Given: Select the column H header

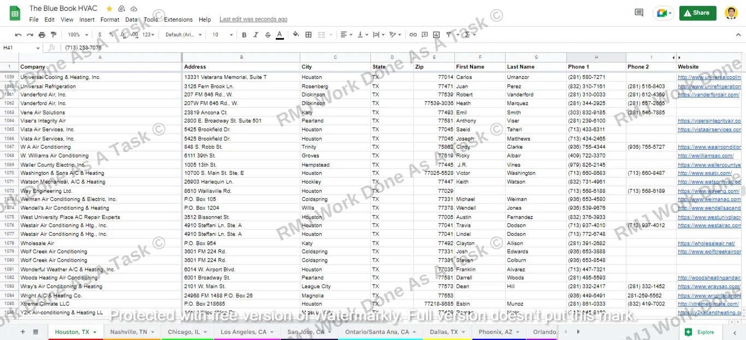Looking at the screenshot, I should pos(596,57).
